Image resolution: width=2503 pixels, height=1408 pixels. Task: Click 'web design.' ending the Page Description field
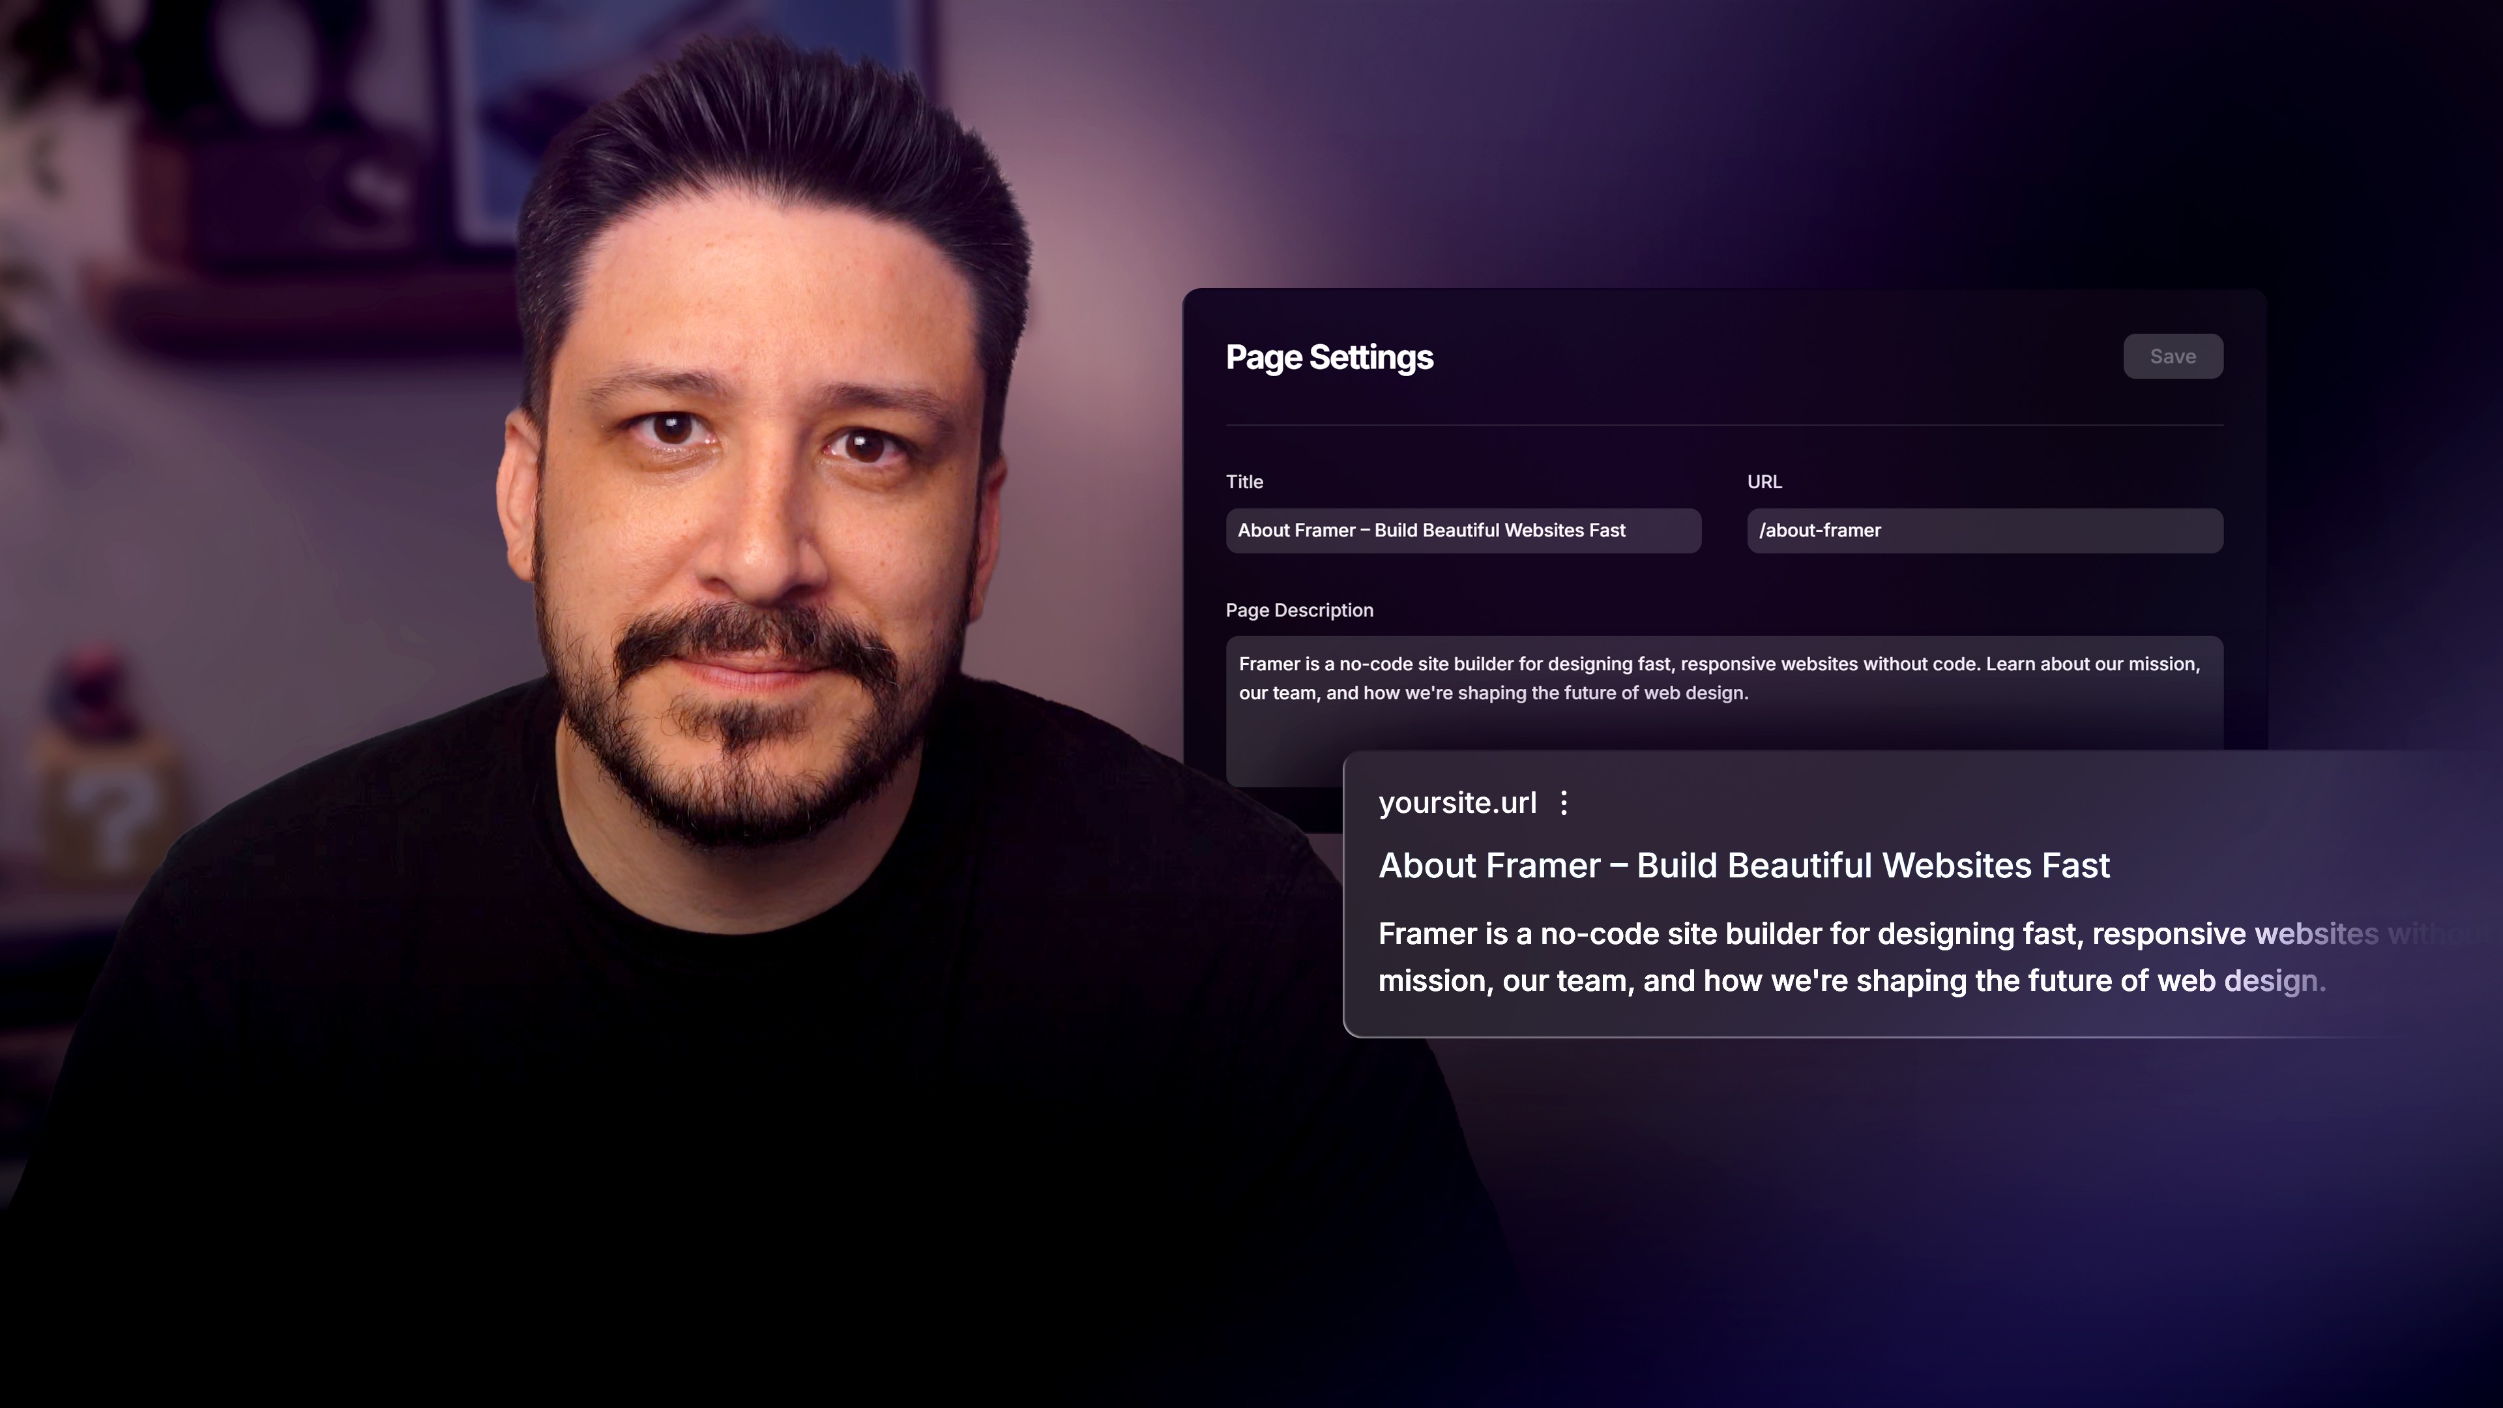[1695, 694]
